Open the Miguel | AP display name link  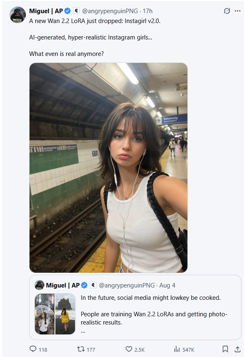click(46, 11)
